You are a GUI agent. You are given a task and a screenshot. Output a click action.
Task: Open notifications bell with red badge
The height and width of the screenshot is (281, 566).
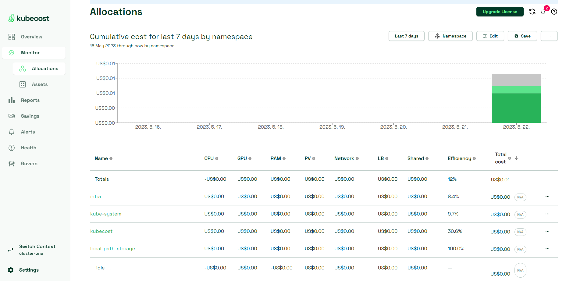[x=543, y=12]
